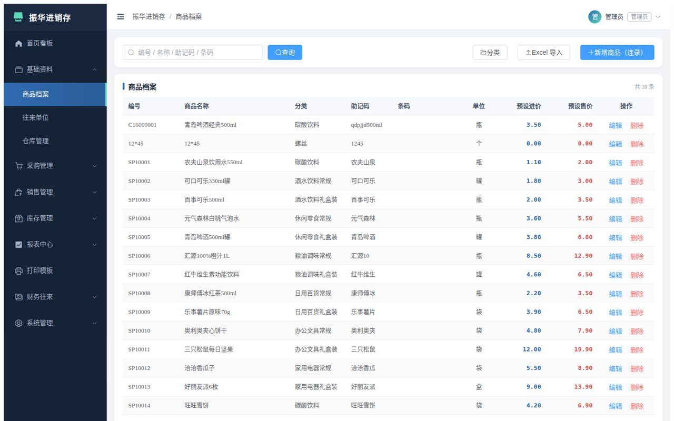
Task: Expand the 采购管理 submenu arrow
Action: (94, 166)
